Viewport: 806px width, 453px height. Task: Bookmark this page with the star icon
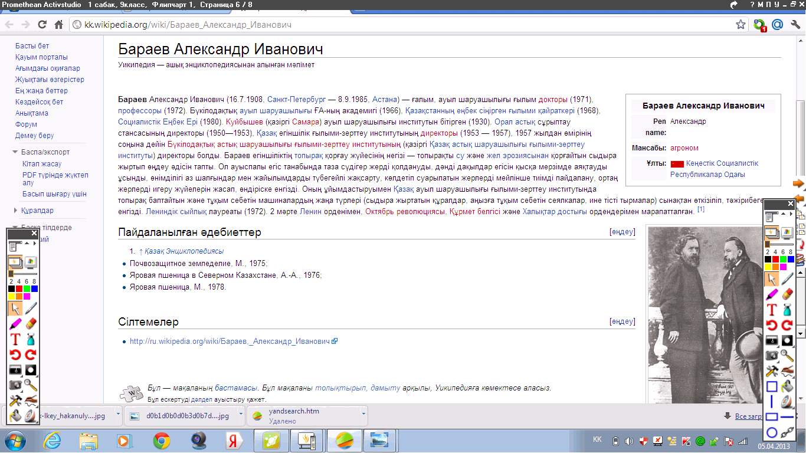click(x=741, y=25)
